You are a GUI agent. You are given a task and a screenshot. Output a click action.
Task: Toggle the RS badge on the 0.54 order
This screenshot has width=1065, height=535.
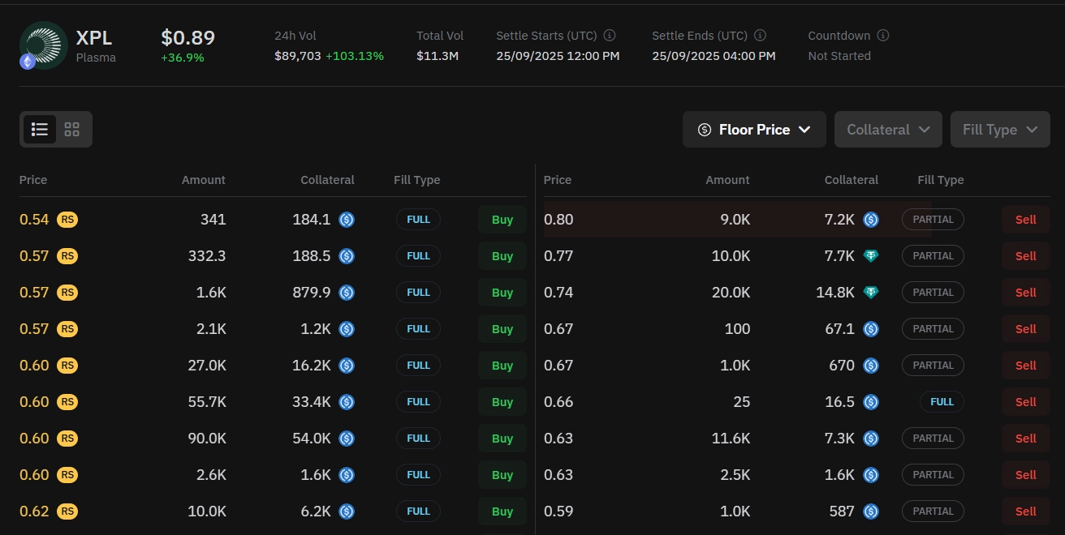(x=67, y=219)
